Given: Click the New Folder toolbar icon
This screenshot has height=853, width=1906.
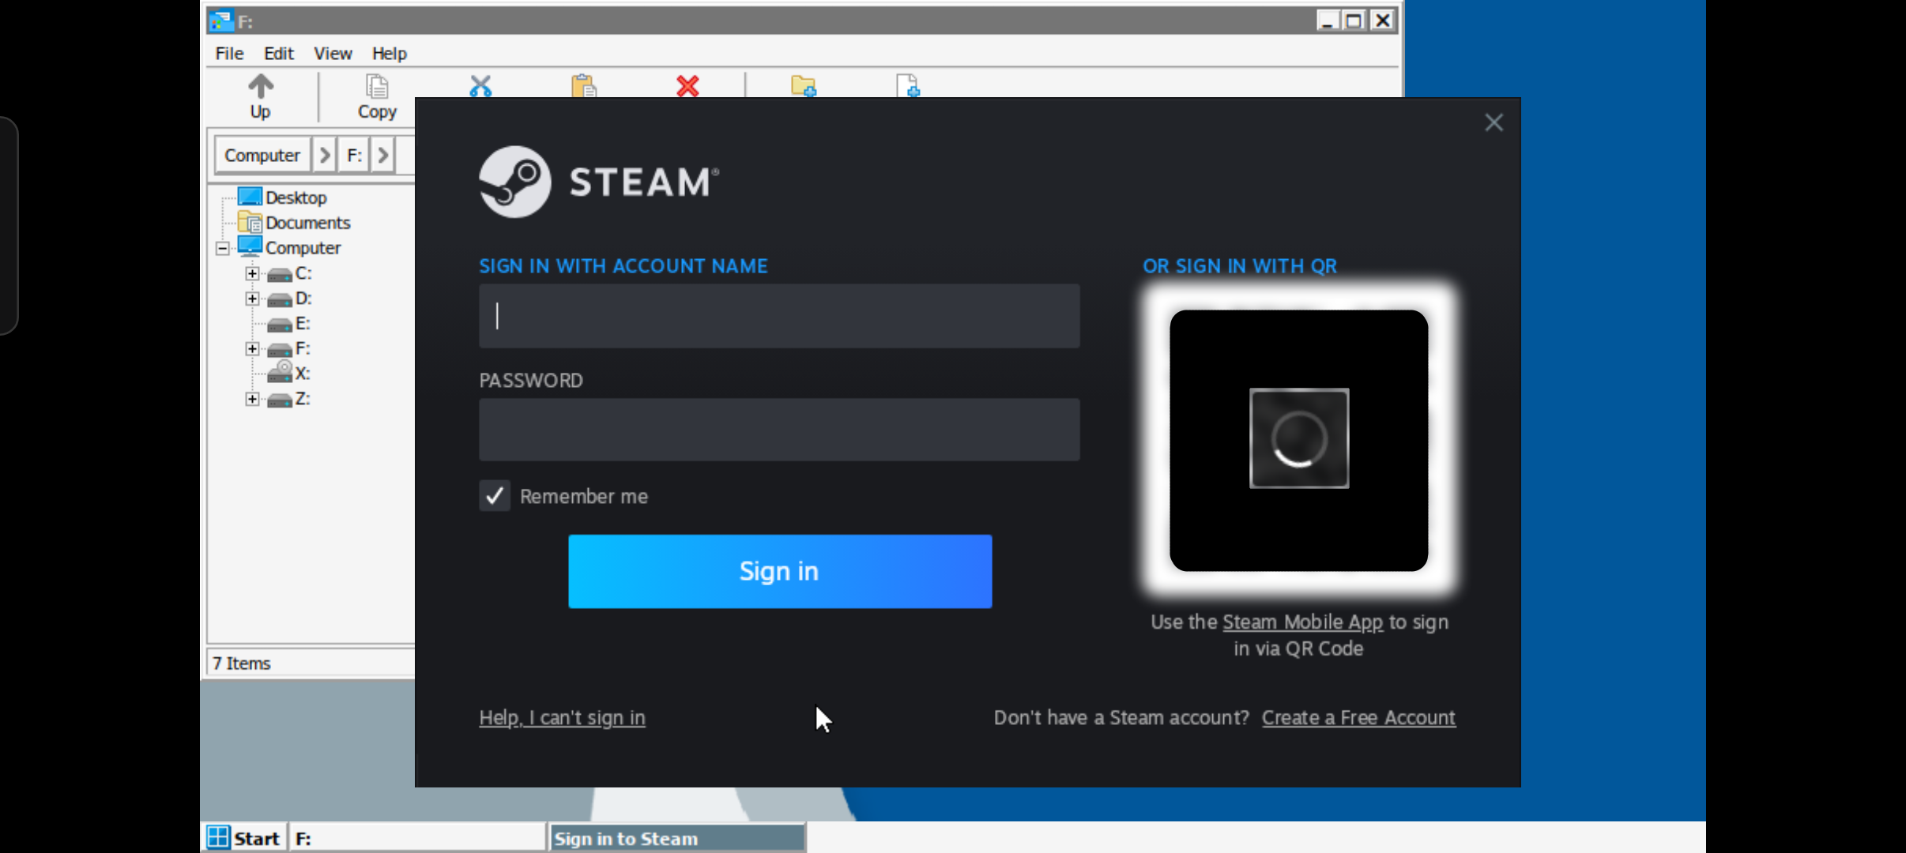Looking at the screenshot, I should pyautogui.click(x=803, y=86).
